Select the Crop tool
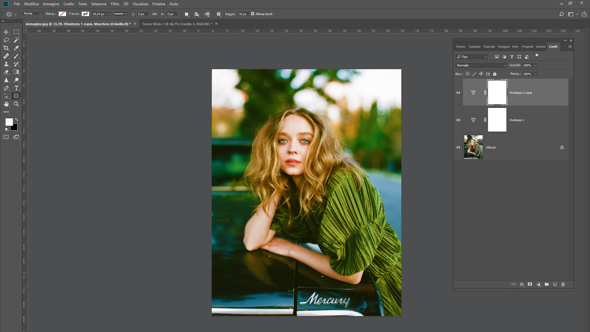The width and height of the screenshot is (590, 332). click(x=6, y=48)
